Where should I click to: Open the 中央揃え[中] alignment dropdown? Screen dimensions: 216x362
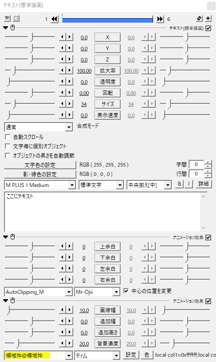[149, 185]
